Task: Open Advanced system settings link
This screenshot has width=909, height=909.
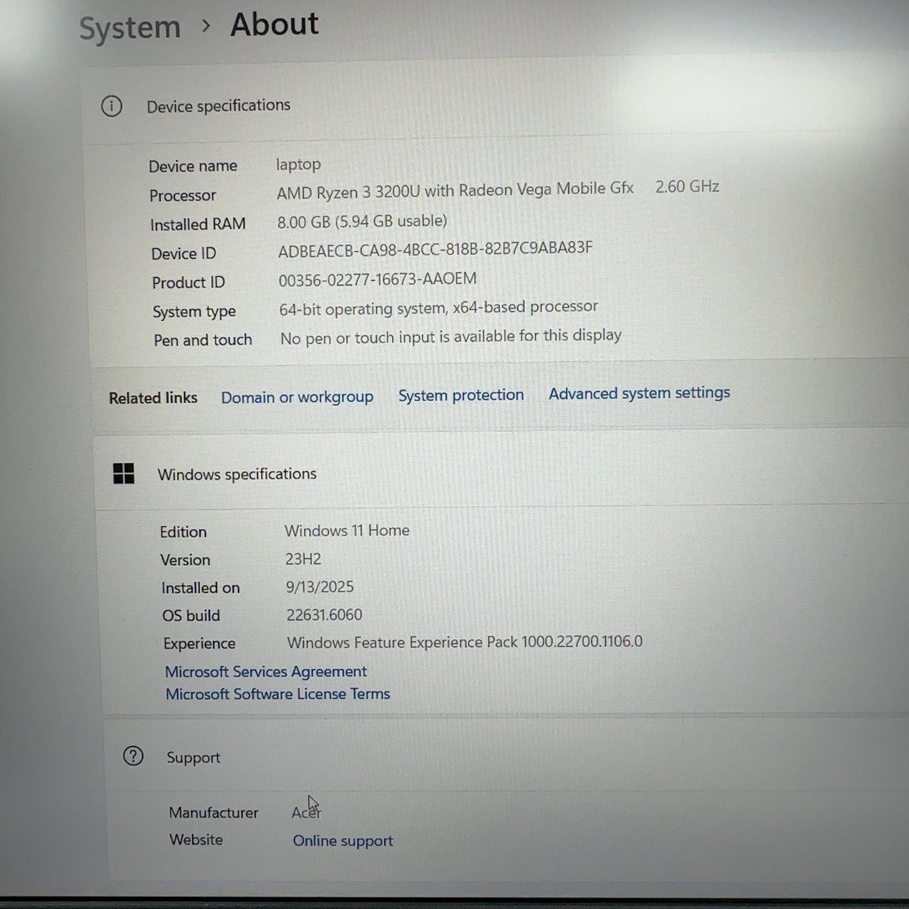Action: coord(639,393)
